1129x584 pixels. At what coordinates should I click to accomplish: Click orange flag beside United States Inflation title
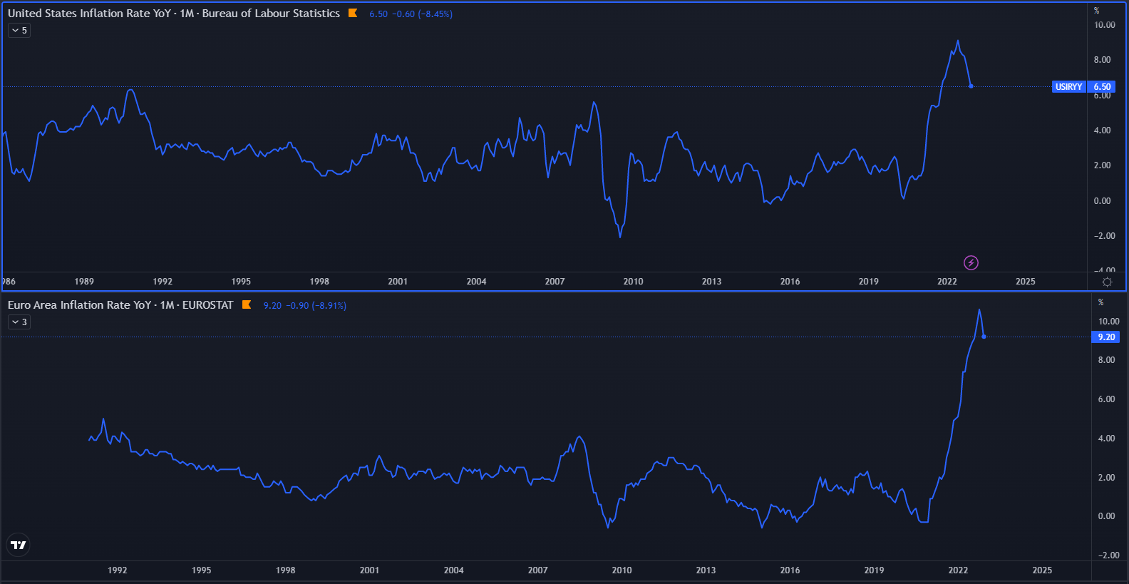[353, 13]
